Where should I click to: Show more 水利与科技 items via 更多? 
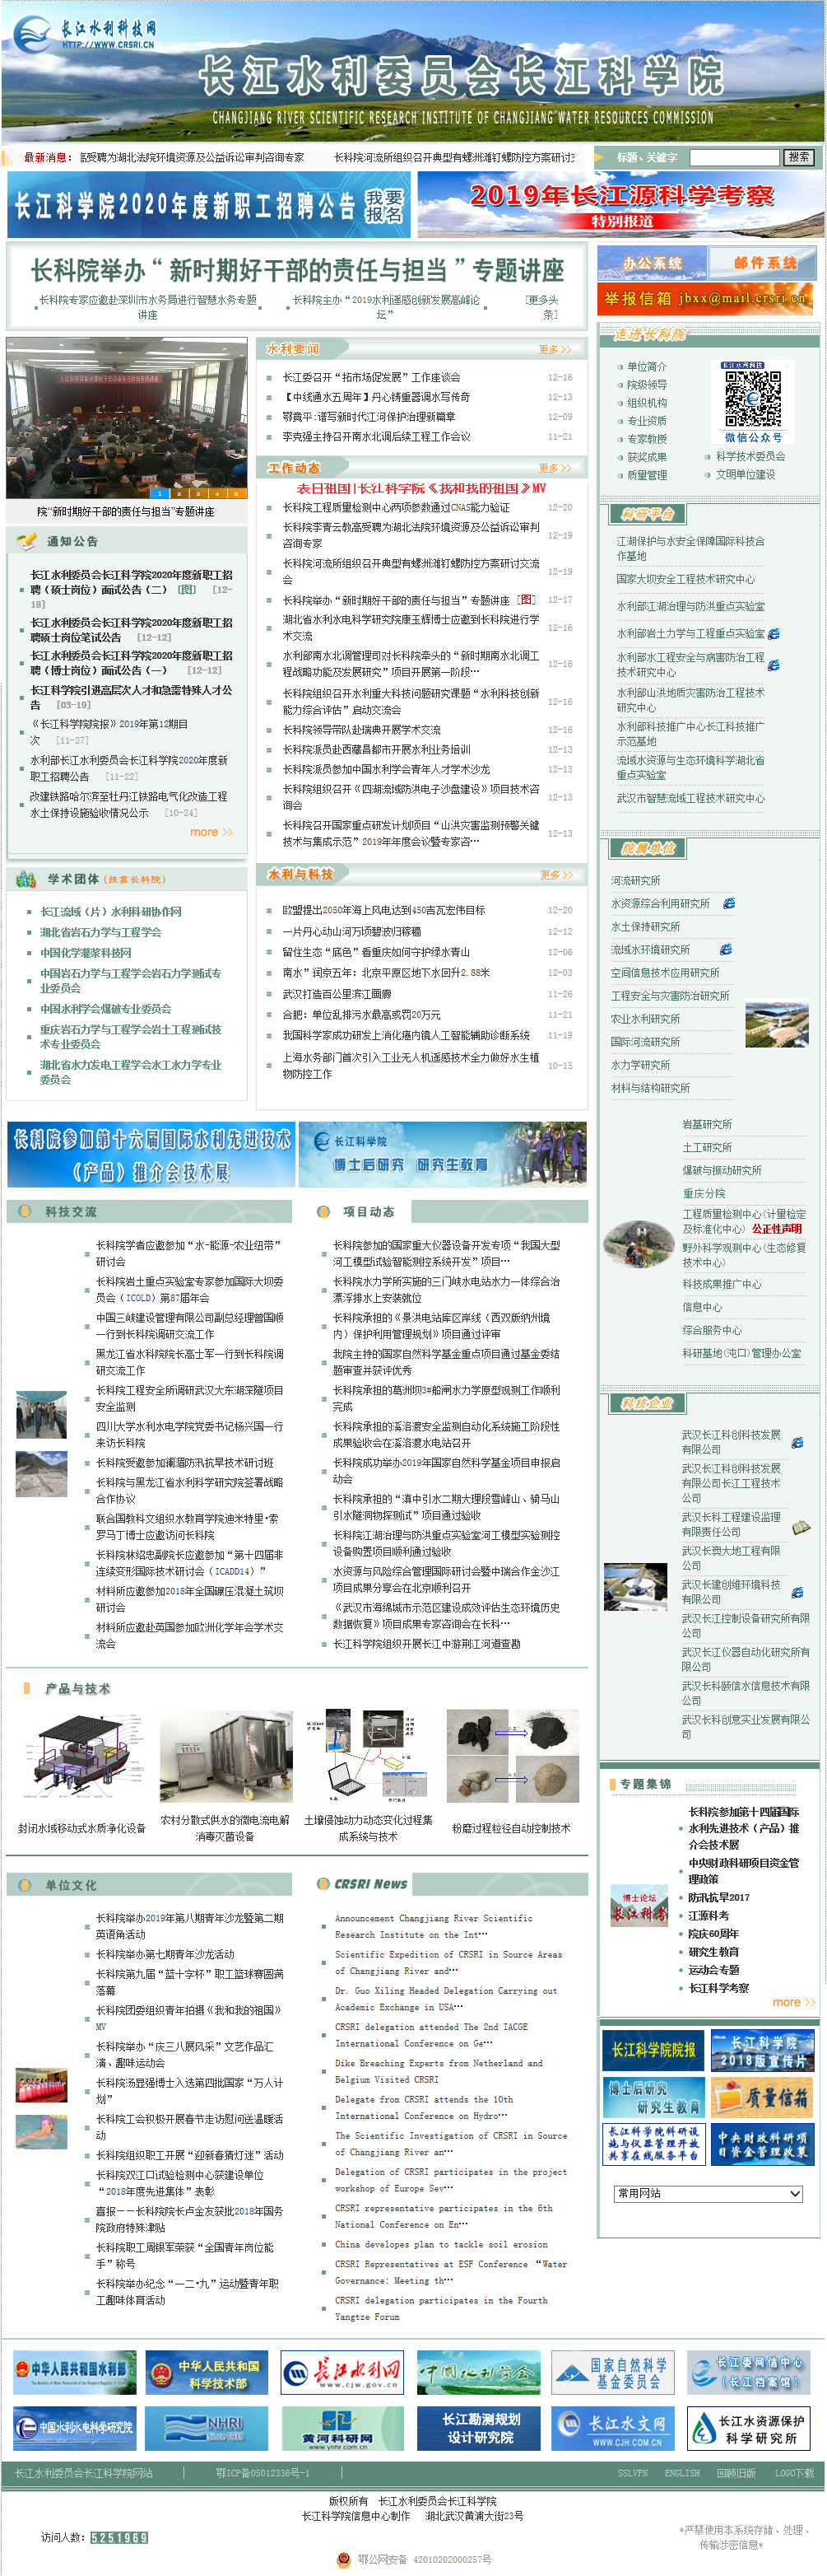[556, 874]
